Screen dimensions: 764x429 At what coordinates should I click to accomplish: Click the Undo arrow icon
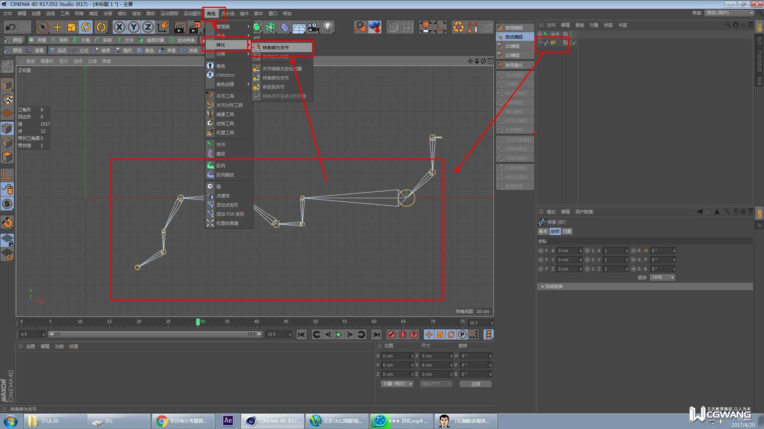(11, 27)
